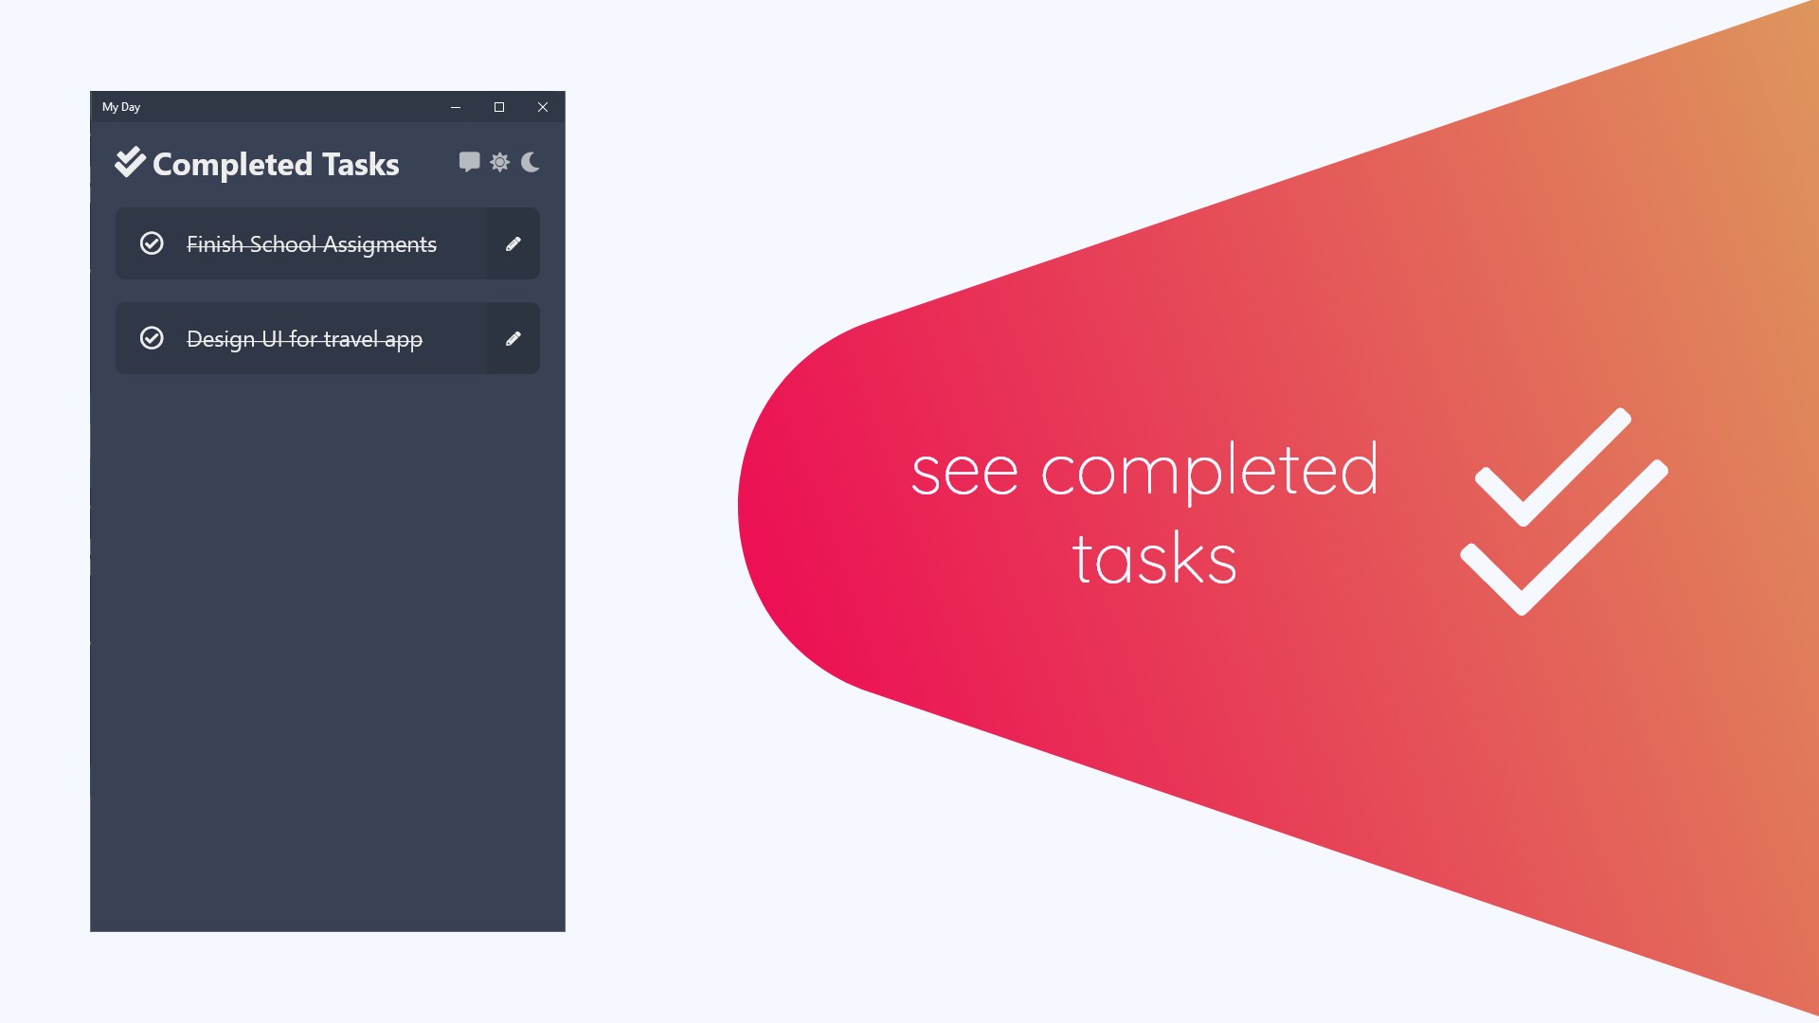This screenshot has width=1819, height=1023.
Task: Click Design UI for travel app task label
Action: coord(303,338)
